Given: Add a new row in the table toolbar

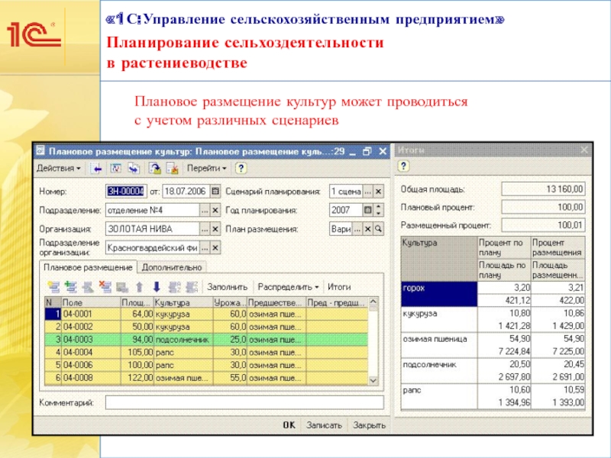Looking at the screenshot, I should click(x=53, y=287).
